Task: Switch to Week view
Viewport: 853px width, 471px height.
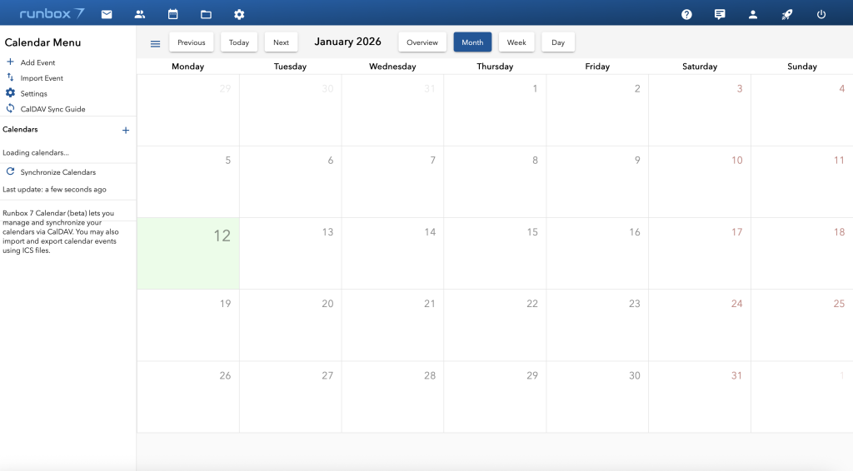Action: click(x=516, y=42)
